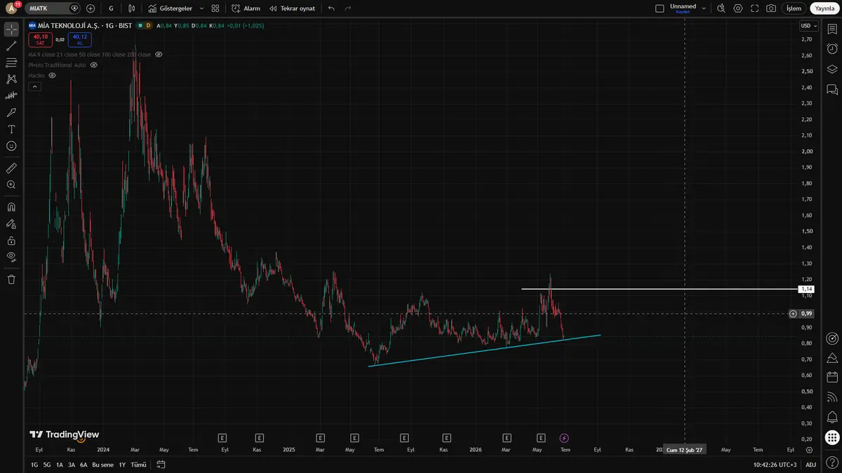
Task: Click the blue 40,12 AL buy button
Action: coord(79,39)
